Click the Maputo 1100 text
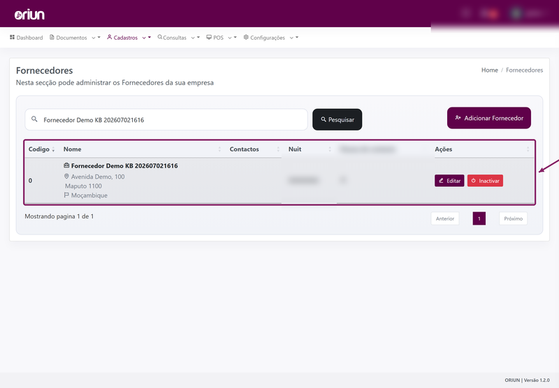 coord(83,186)
